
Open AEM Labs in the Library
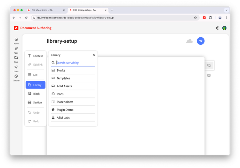coord(73,118)
